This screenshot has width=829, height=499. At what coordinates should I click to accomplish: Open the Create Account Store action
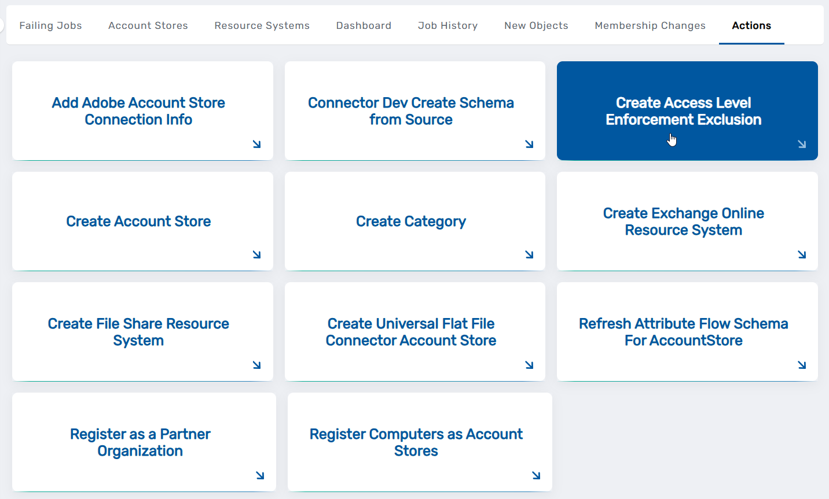click(138, 221)
